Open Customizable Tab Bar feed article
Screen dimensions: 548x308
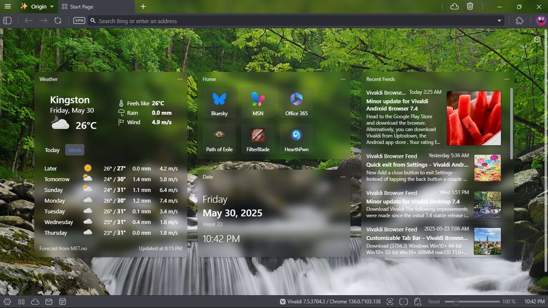416,238
